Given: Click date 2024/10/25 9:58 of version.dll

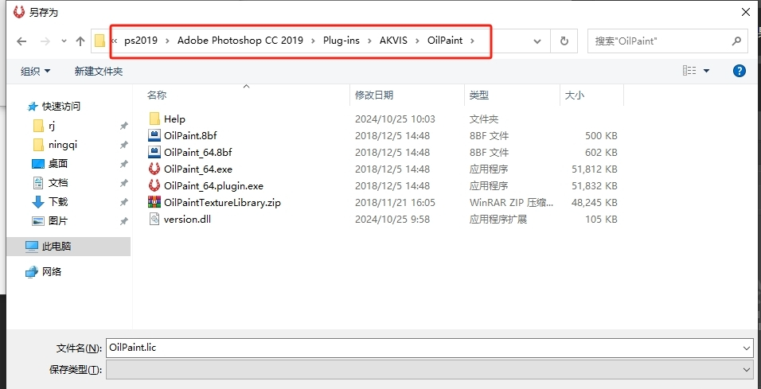Looking at the screenshot, I should 392,220.
